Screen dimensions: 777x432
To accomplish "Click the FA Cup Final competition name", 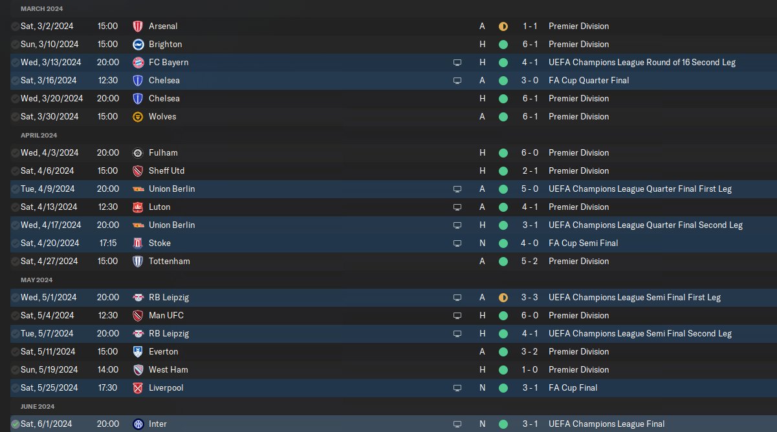I will click(x=573, y=388).
